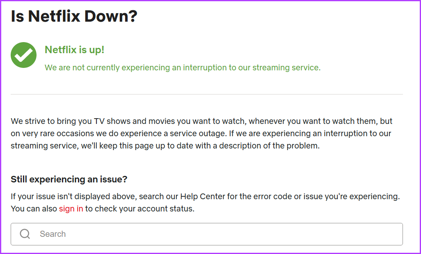Click the Still experiencing an issue? heading
The width and height of the screenshot is (421, 254).
69,179
